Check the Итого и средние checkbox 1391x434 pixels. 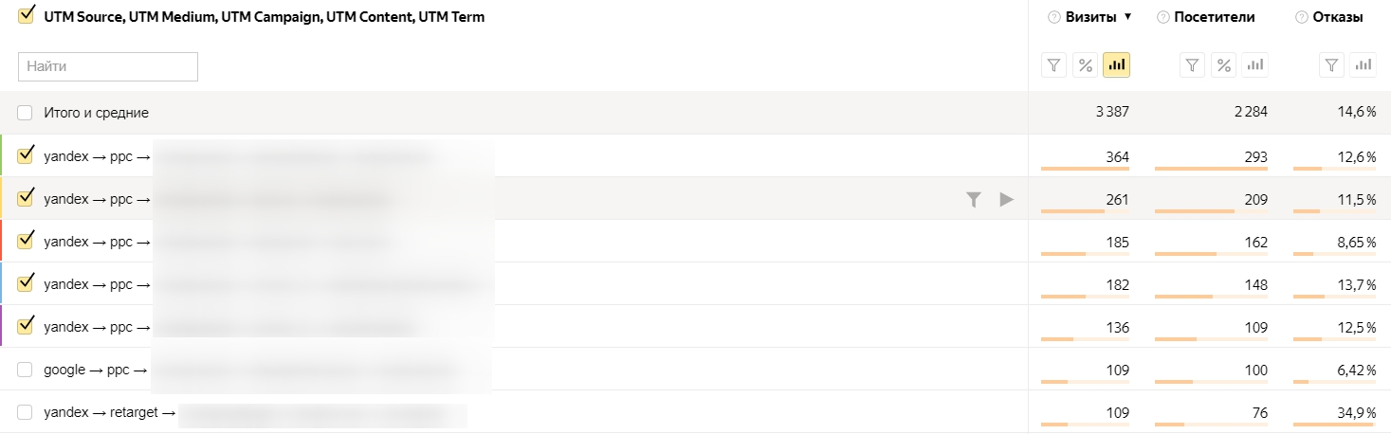pyautogui.click(x=25, y=113)
